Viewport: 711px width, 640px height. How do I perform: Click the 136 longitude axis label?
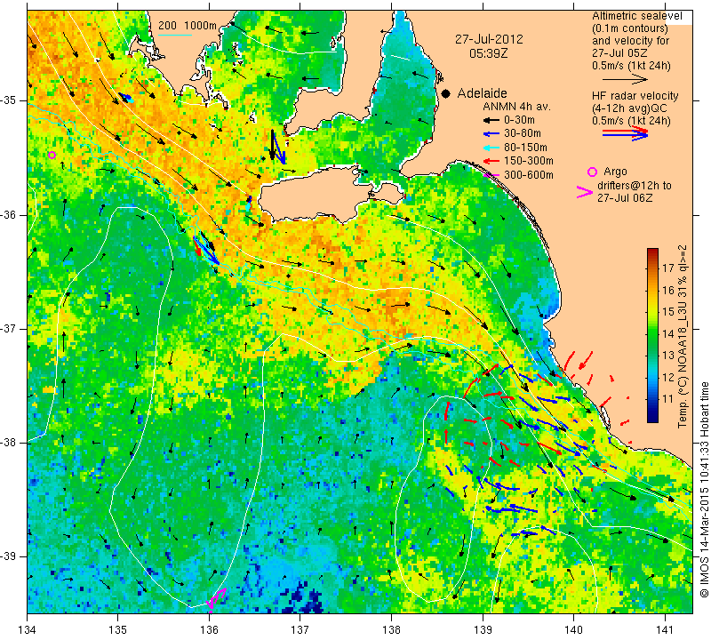(x=209, y=630)
